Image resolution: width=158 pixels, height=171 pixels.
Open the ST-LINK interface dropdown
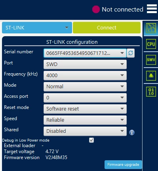coord(37,27)
